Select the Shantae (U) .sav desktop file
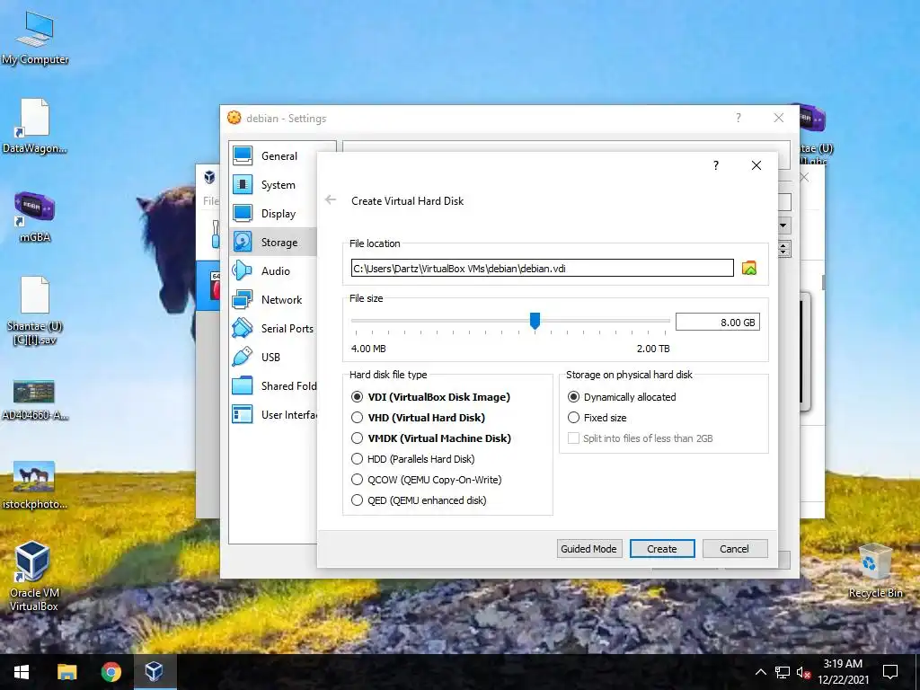Image resolution: width=920 pixels, height=690 pixels. [x=35, y=311]
